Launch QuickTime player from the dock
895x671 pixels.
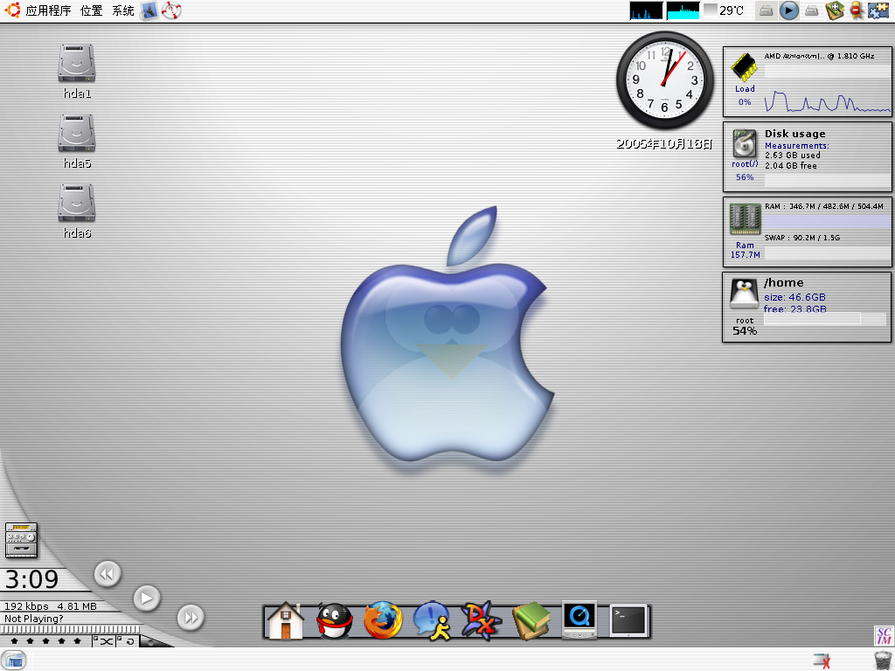579,620
